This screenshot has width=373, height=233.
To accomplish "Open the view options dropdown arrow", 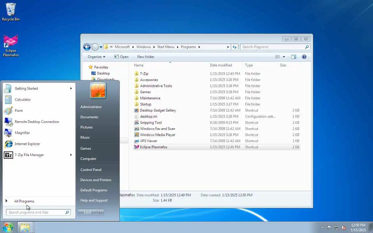I will click(284, 57).
